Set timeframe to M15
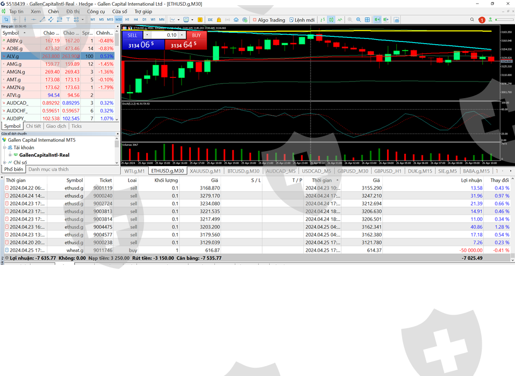 [x=110, y=20]
